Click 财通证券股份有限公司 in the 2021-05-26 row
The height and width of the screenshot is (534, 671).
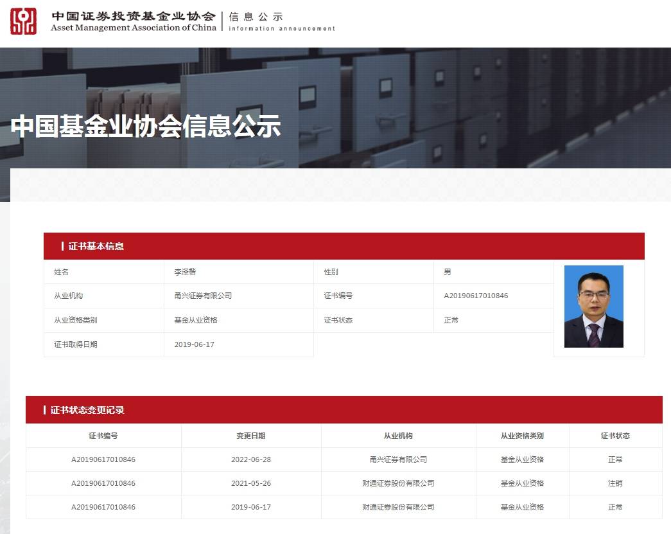point(398,483)
